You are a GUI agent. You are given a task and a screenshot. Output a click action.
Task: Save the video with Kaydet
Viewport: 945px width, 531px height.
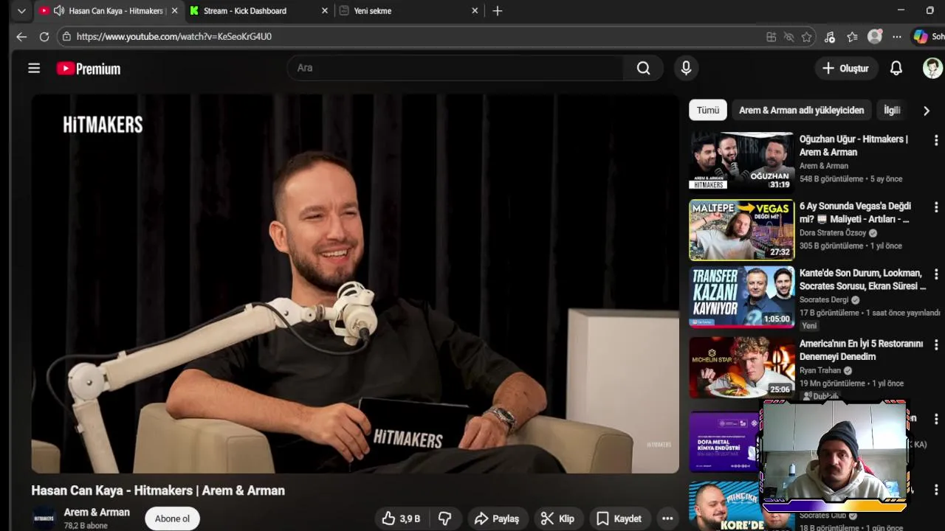pyautogui.click(x=619, y=518)
